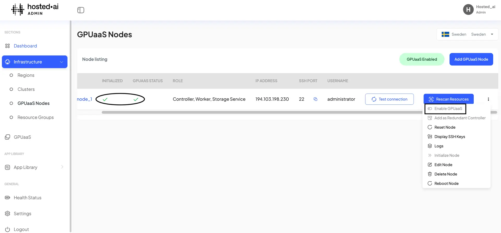
Task: Click the hosted.ai logo
Action: (35, 9)
